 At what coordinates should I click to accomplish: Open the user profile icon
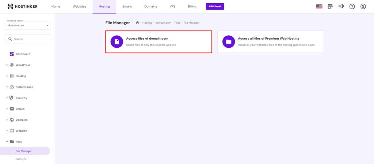click(363, 7)
